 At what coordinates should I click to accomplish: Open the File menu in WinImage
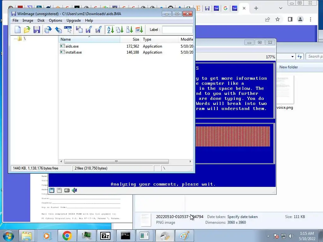pos(15,20)
